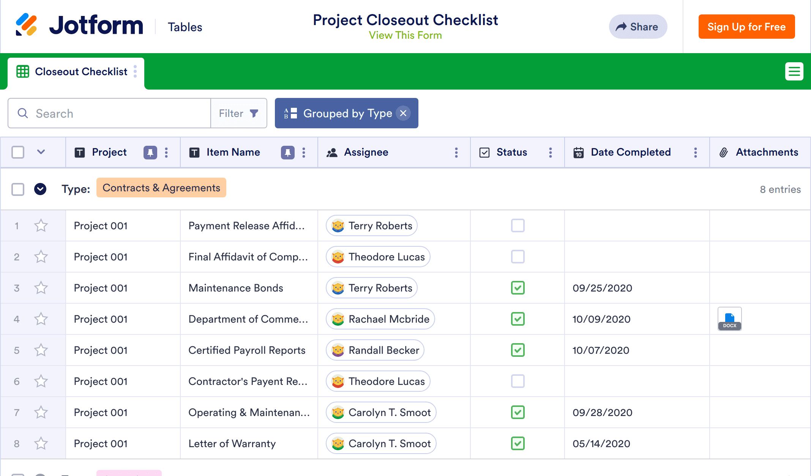Open the Closeout Checklist tab options dots

135,71
